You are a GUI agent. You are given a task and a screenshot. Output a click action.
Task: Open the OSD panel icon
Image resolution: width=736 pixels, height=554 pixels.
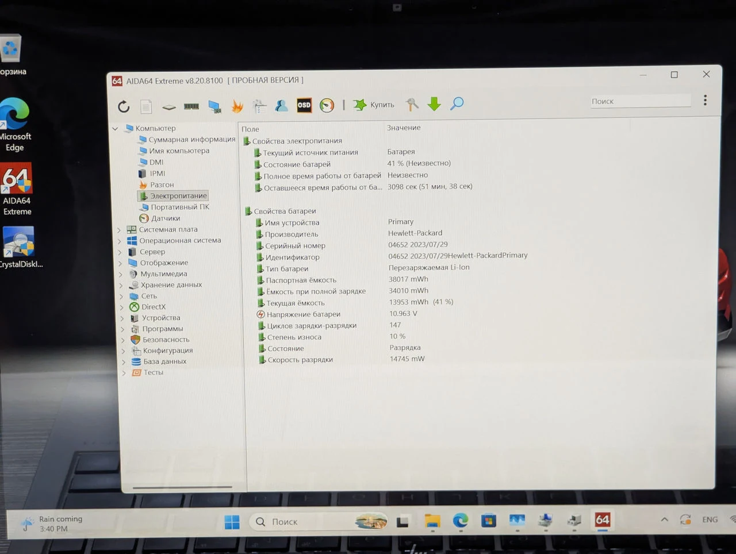[x=304, y=105]
